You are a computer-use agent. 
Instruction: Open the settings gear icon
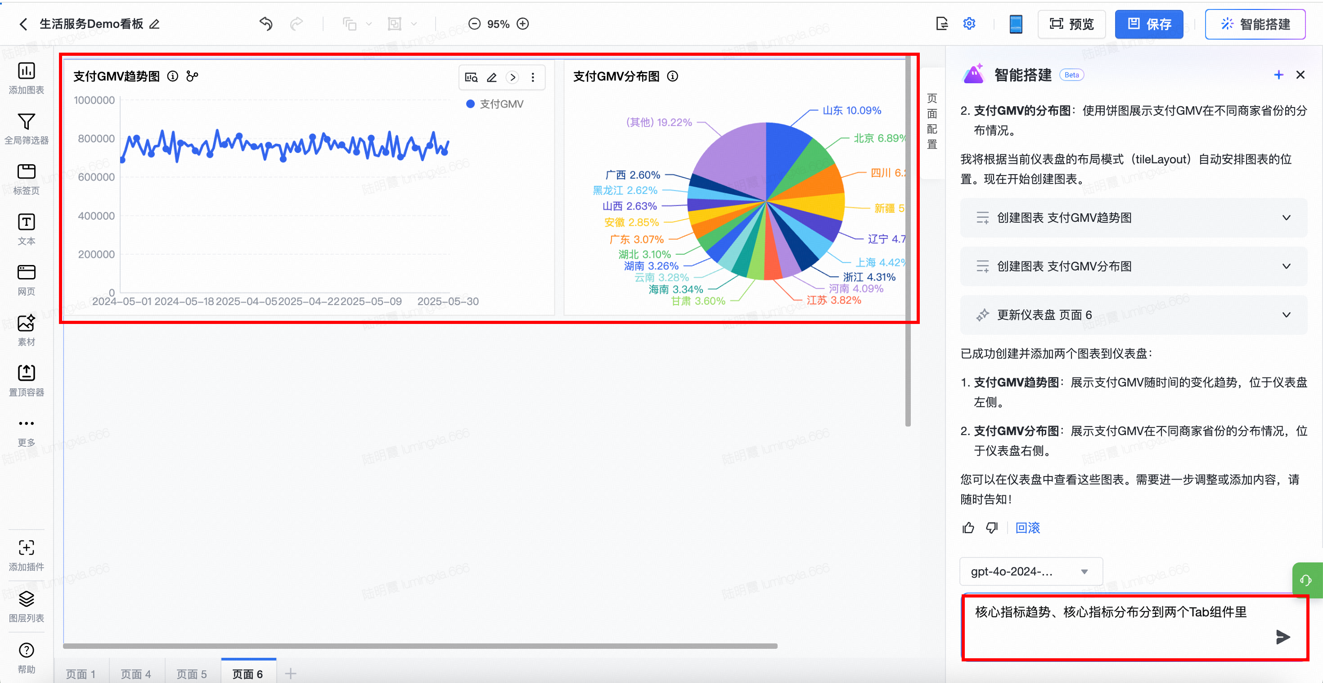point(968,24)
